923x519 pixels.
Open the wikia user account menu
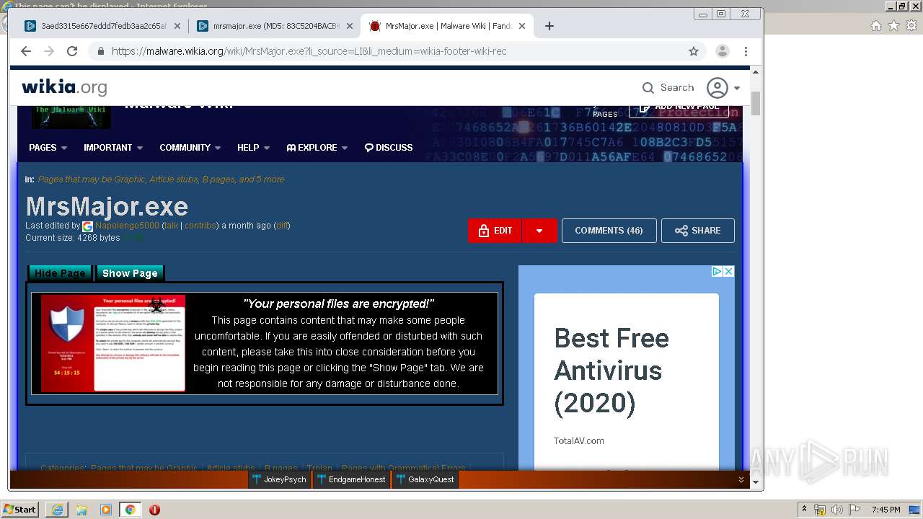723,88
